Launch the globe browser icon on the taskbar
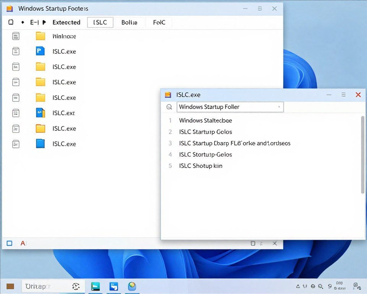The width and height of the screenshot is (367, 294). [x=132, y=286]
